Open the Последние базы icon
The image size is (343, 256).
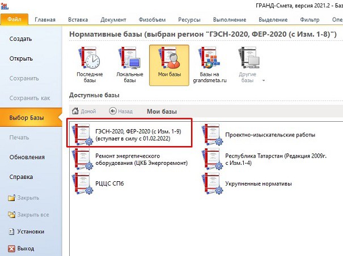pos(90,58)
